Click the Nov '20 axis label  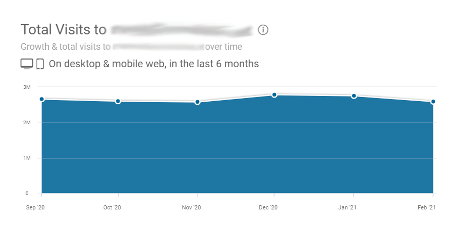[x=191, y=207]
